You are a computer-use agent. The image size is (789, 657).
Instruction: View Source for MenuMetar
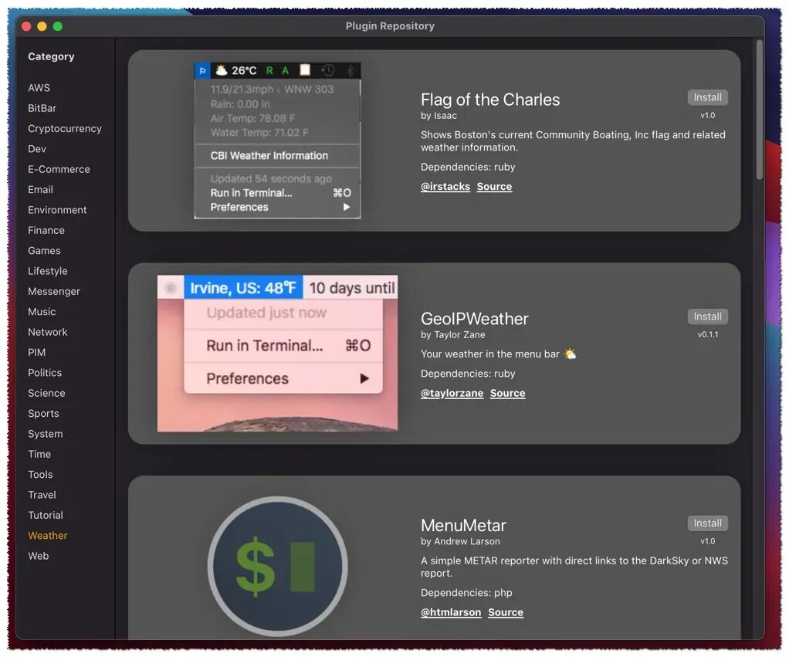click(506, 612)
